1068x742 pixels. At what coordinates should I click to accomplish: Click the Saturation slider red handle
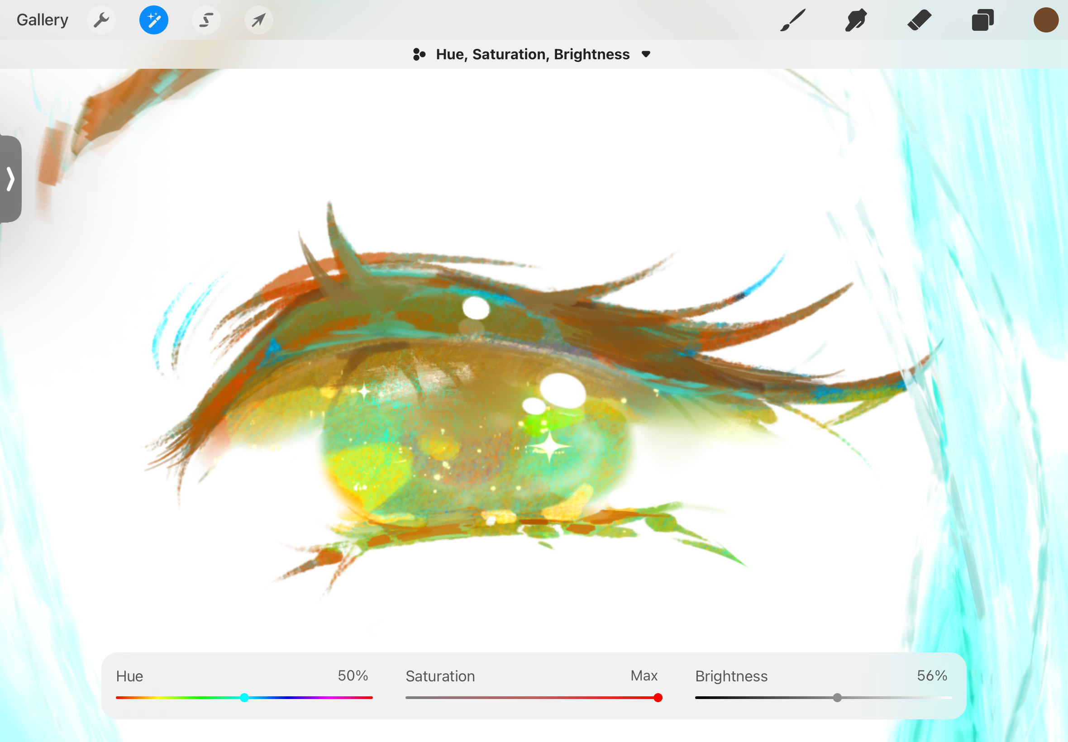click(658, 697)
